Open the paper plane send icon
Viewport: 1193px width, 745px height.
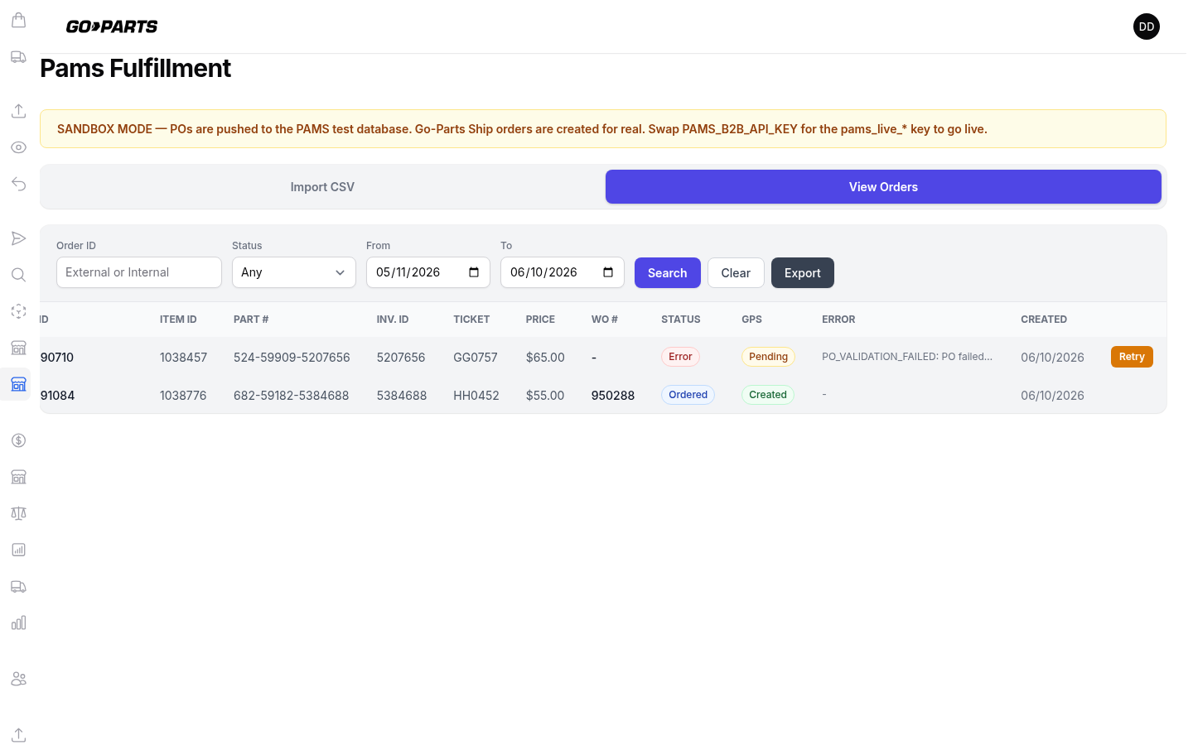tap(18, 238)
